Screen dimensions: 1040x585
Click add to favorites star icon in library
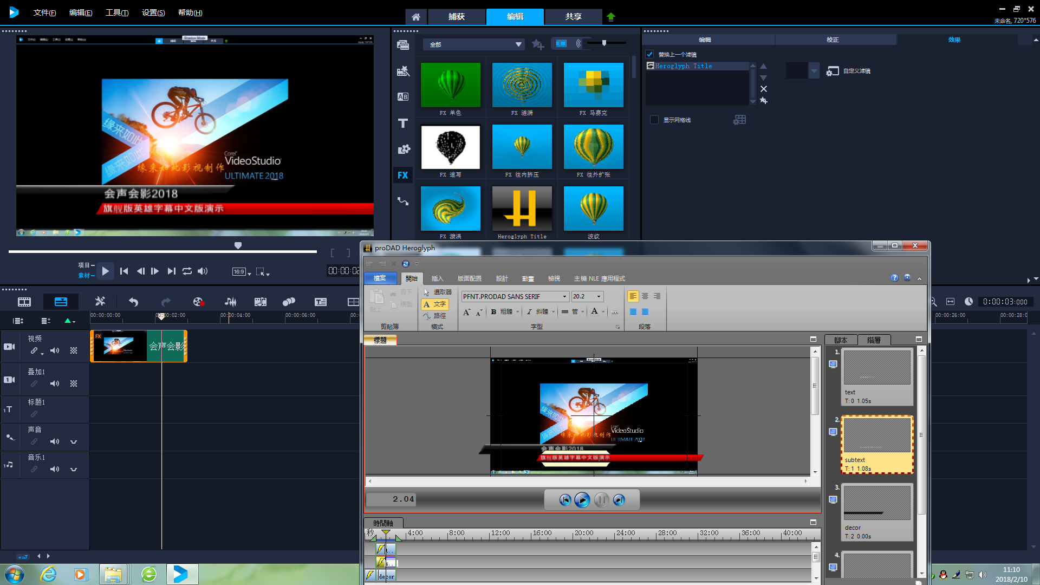pyautogui.click(x=537, y=44)
